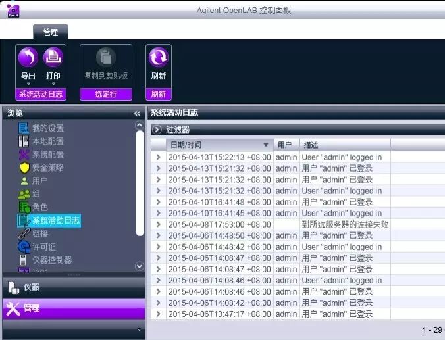This screenshot has height=340, width=445.
Task: Click the OpenLAB CP application icon
Action: click(x=13, y=11)
